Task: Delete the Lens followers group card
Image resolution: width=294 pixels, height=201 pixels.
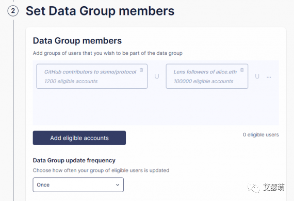Action: coord(242,70)
